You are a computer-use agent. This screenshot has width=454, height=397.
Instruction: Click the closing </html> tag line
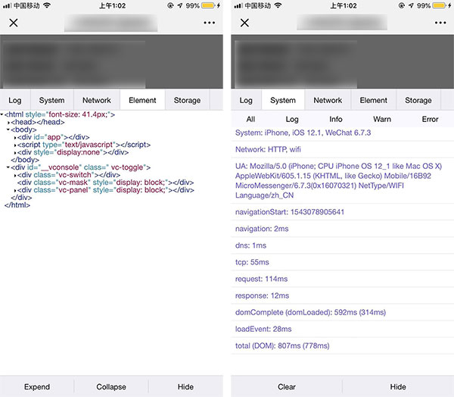[x=17, y=205]
